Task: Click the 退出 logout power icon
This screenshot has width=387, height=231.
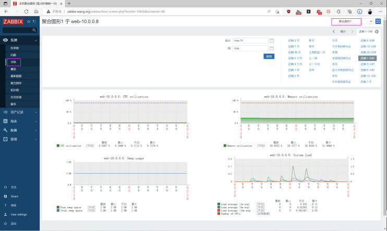Action: [5, 223]
